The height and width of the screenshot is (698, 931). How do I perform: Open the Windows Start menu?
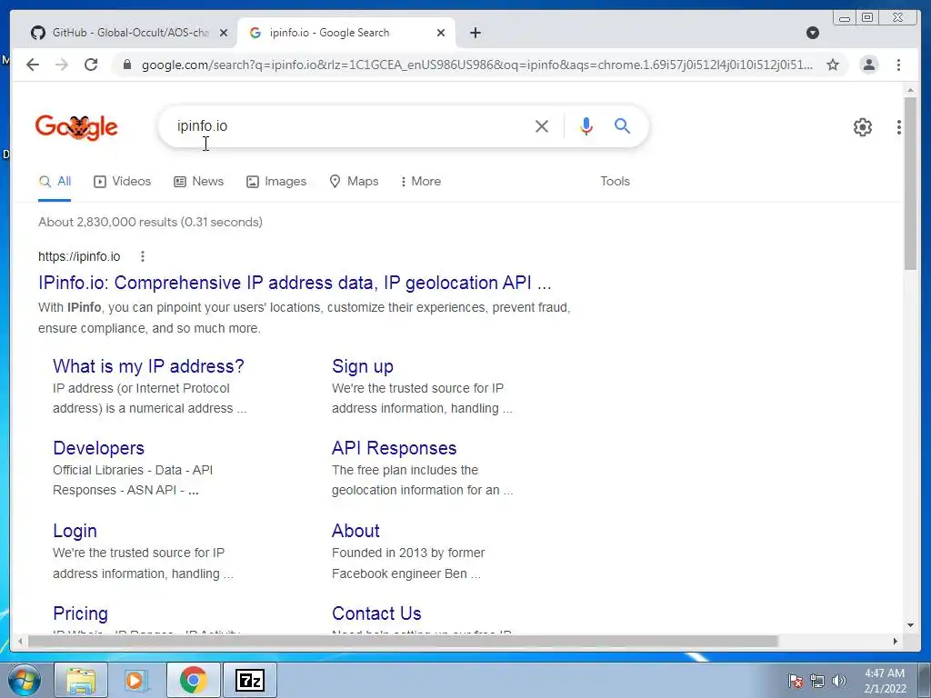[x=25, y=680]
